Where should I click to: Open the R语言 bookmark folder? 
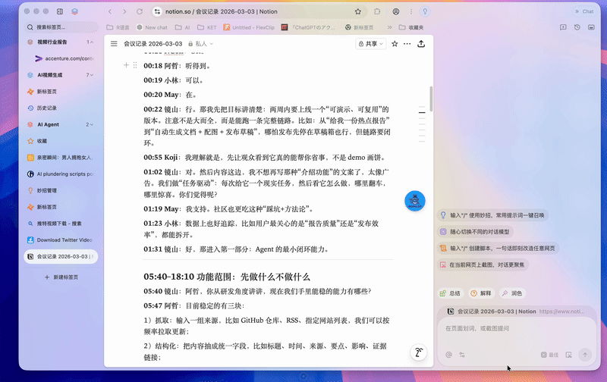coord(118,27)
